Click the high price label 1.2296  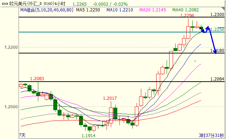(187, 15)
